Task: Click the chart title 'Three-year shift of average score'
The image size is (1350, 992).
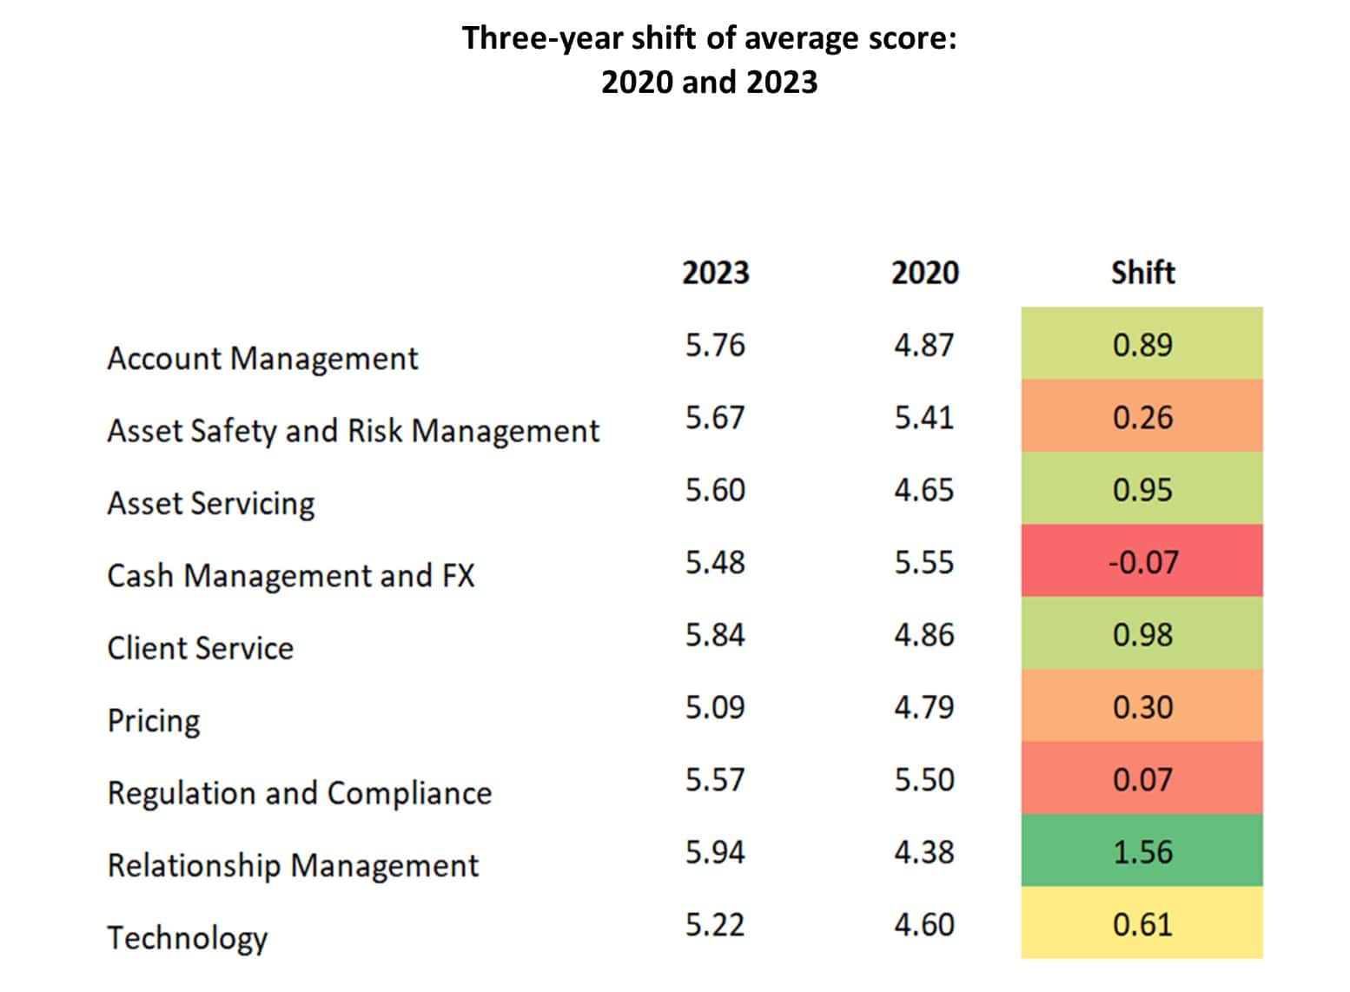Action: [709, 39]
